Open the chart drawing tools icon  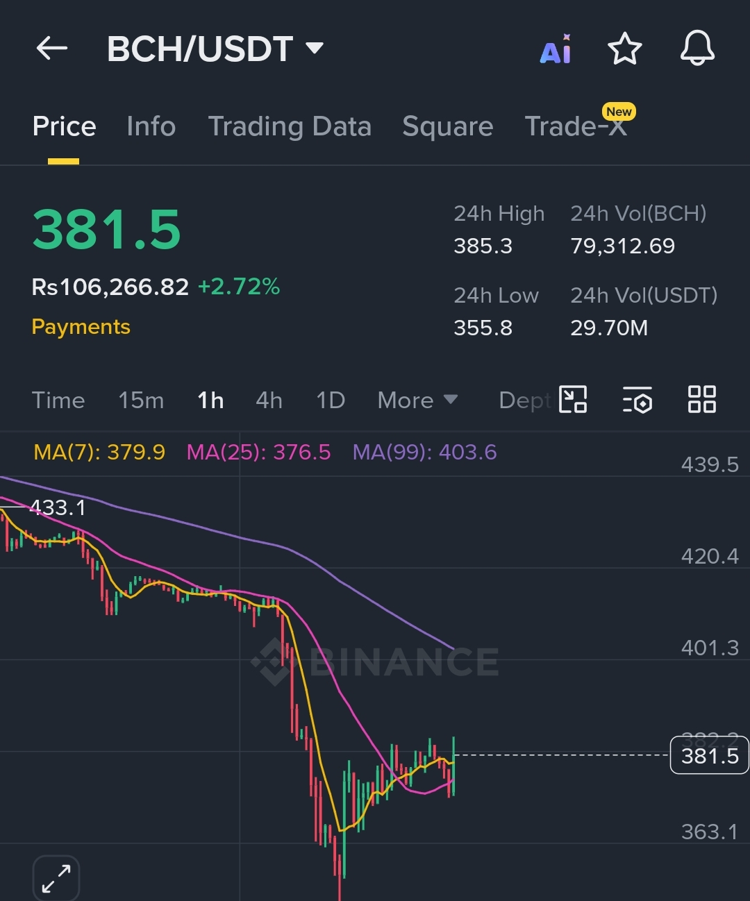[573, 400]
